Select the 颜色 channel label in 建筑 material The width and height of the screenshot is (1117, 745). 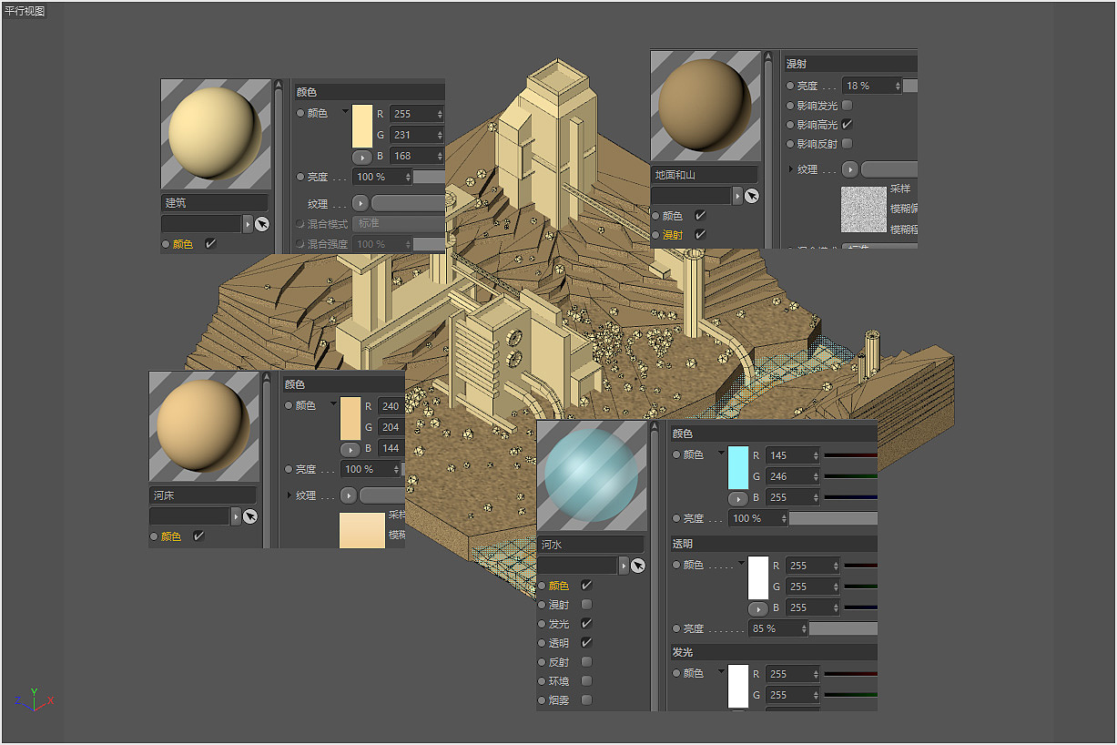183,244
